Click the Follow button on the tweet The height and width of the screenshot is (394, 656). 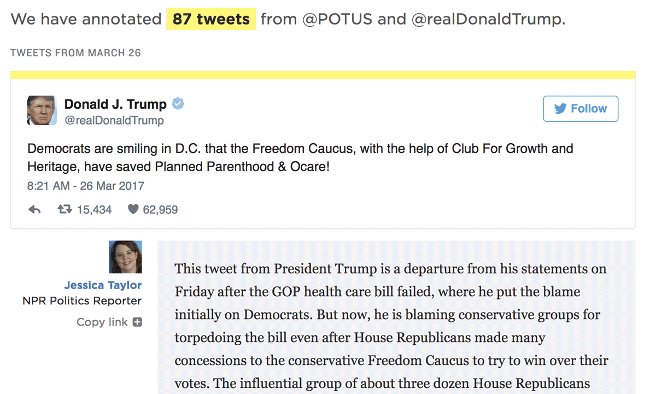[x=581, y=109]
